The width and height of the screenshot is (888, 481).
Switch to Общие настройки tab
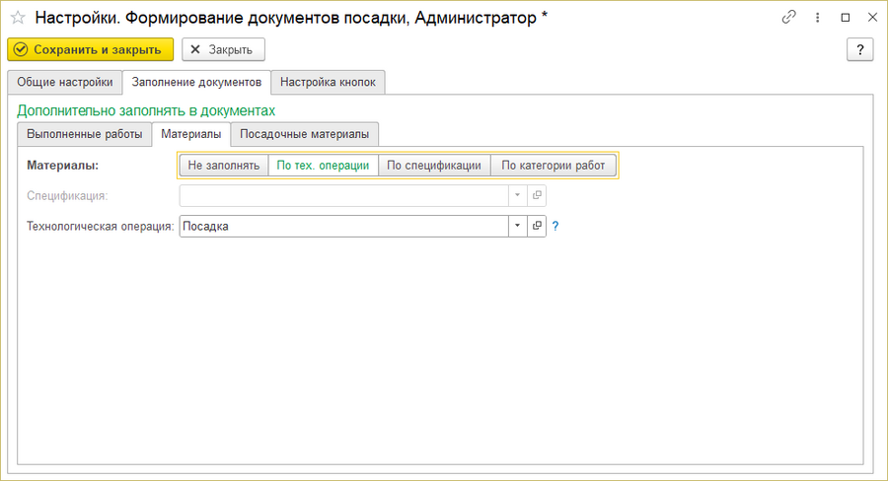click(64, 82)
